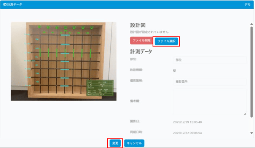The height and width of the screenshot is (148, 255).
Task: Confirm with the 変更 button
Action: [x=115, y=143]
